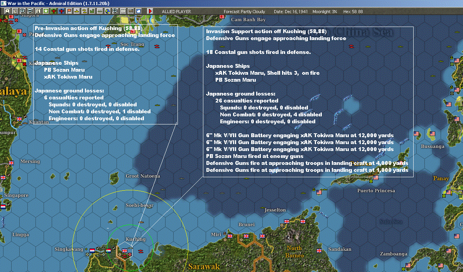
Task: Click the Zamboanga map label
Action: point(394,254)
